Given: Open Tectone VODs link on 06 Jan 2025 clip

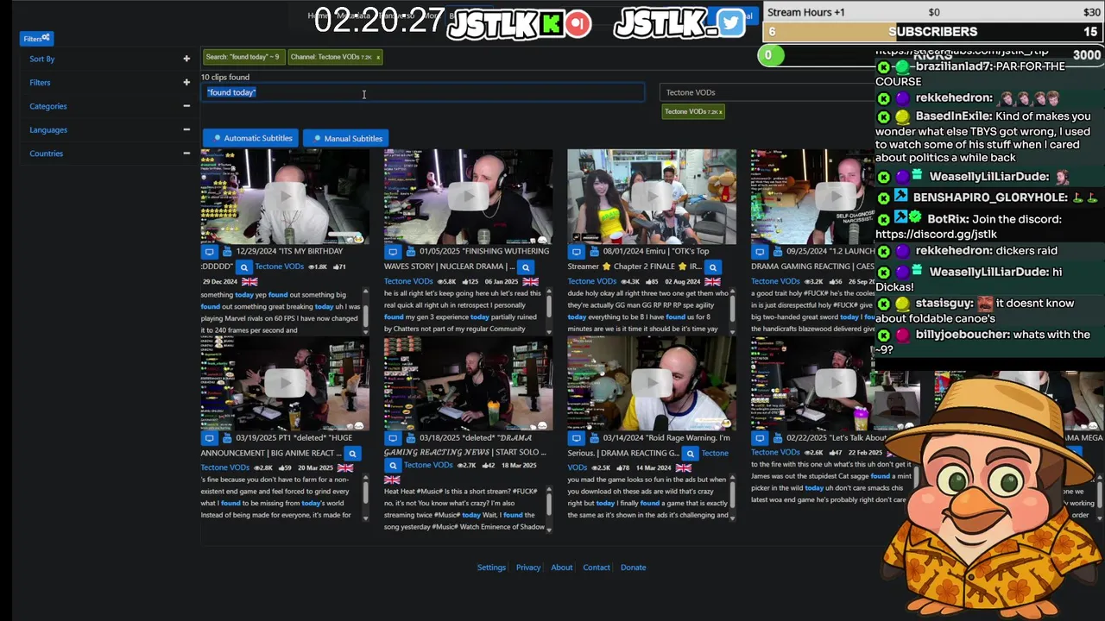Looking at the screenshot, I should pos(408,281).
